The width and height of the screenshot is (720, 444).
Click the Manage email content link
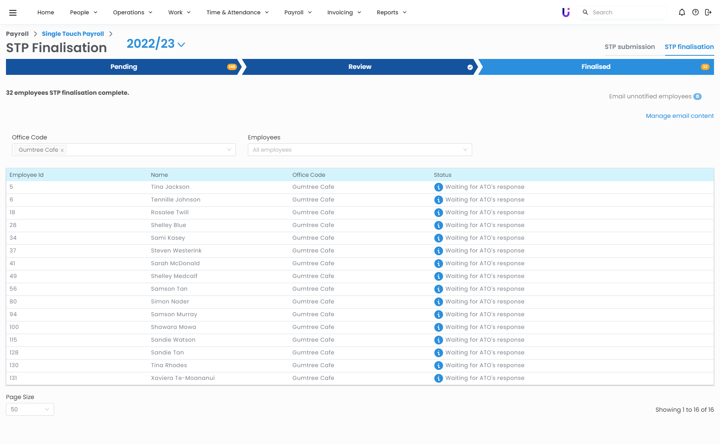(x=679, y=116)
